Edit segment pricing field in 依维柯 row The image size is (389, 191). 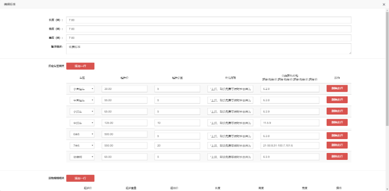pyautogui.click(x=290, y=157)
